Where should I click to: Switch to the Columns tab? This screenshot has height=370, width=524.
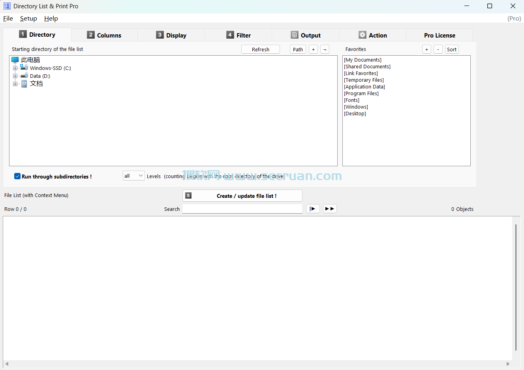pyautogui.click(x=104, y=35)
